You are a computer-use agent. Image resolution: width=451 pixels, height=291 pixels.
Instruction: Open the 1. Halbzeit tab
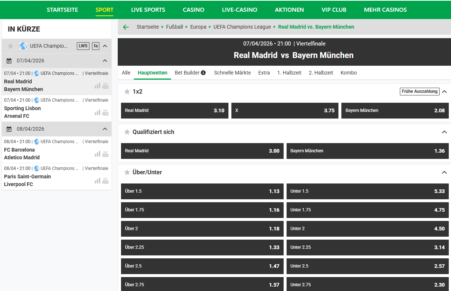(290, 73)
